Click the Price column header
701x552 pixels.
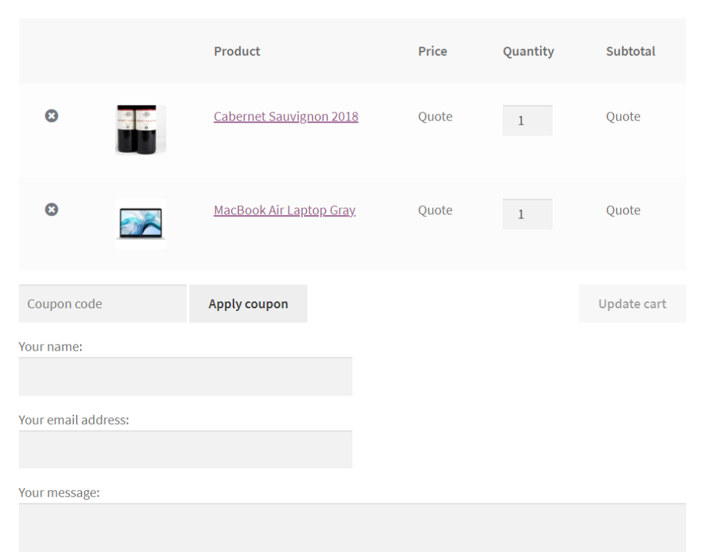tap(433, 51)
